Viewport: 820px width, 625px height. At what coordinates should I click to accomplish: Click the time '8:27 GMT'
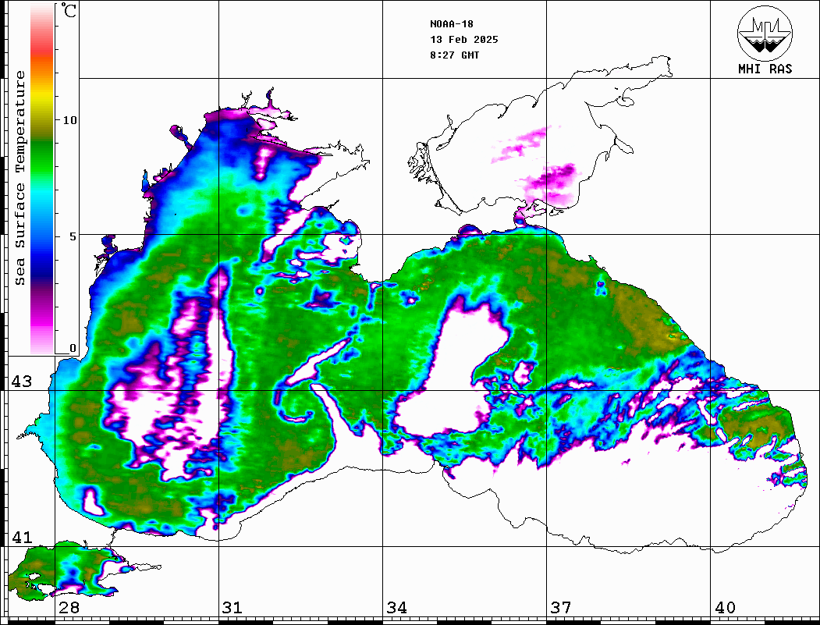click(454, 55)
